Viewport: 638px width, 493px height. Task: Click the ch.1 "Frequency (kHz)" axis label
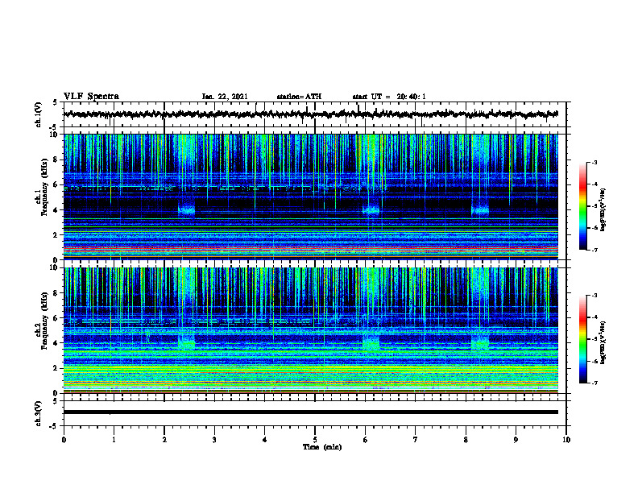pyautogui.click(x=45, y=188)
